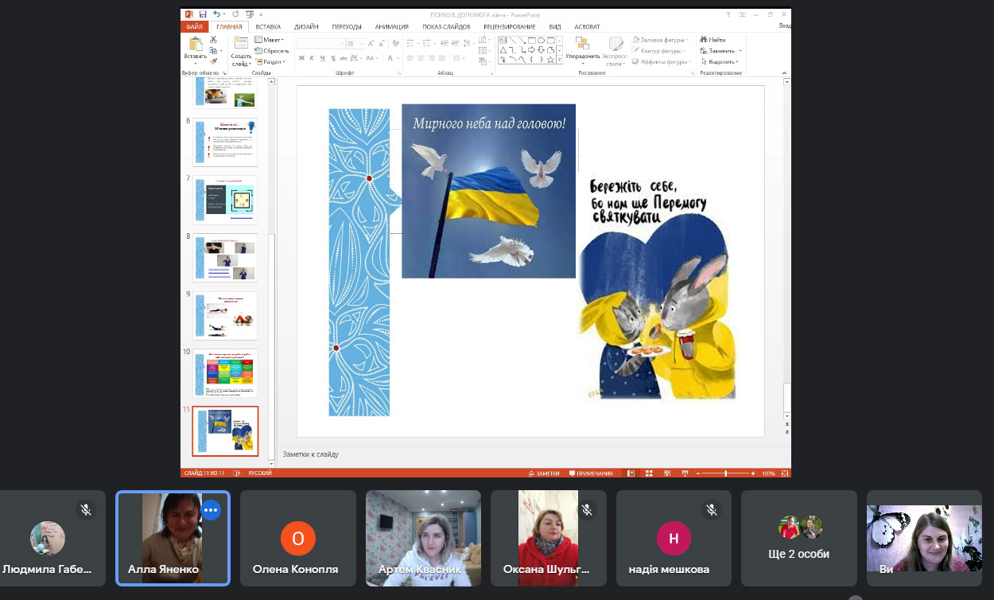Screen dimensions: 994x600
Task: Open Выделить select dropdown
Action: (x=720, y=61)
